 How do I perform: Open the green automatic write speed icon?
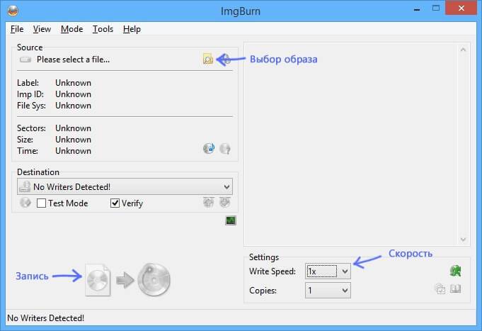click(x=455, y=271)
